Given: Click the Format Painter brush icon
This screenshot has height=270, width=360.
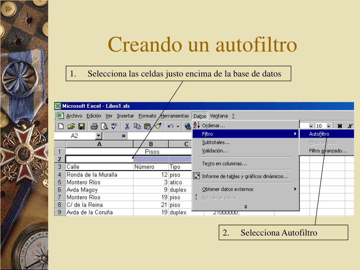Looking at the screenshot, I should [x=158, y=126].
